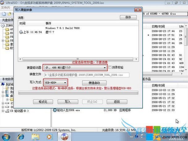Click the 终止[A] button
Viewport: 188px width, 141px height.
pyautogui.click(x=92, y=102)
